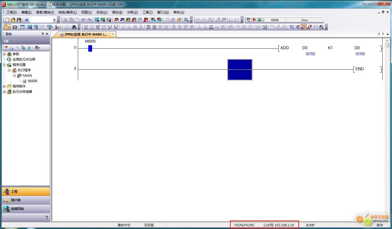The height and width of the screenshot is (229, 392).
Task: Insert coil with F7 icon
Action: 110,27
